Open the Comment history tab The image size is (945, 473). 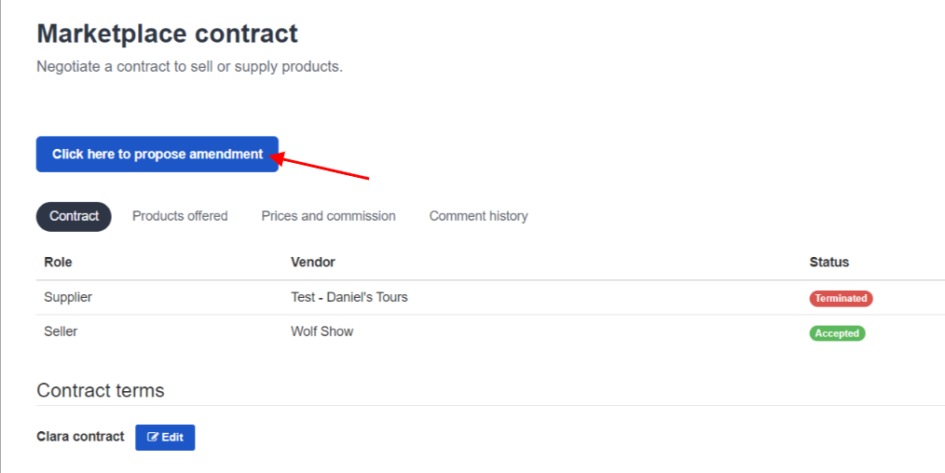478,216
